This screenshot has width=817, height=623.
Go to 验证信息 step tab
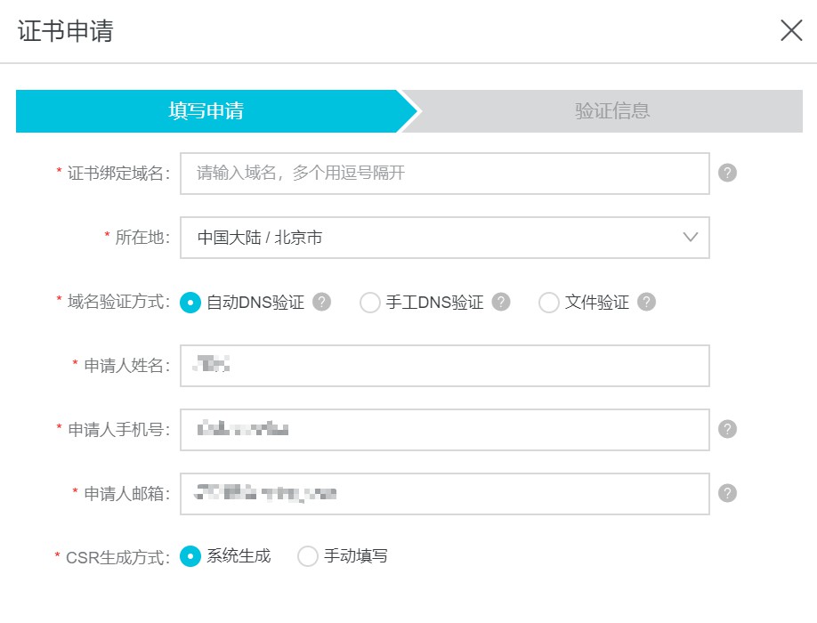pos(612,111)
